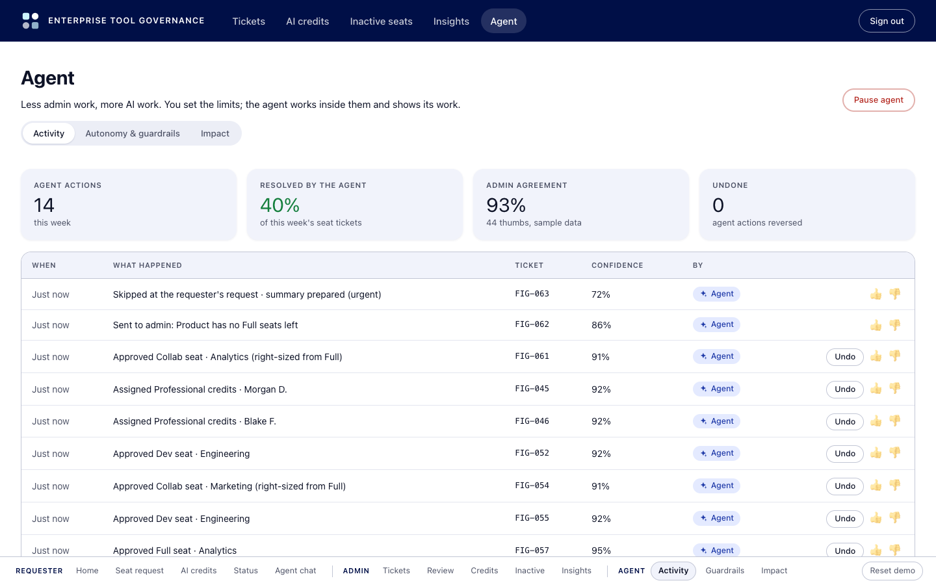Screen dimensions: 936x585
Task: Open Credits in the bottom admin section
Action: click(x=484, y=571)
